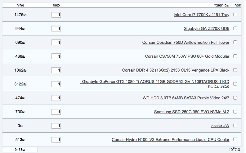Edit the quantity for WD HDD 3.0TB Purple
Image resolution: width=246 pixels, height=153 pixels.
(x=56, y=98)
